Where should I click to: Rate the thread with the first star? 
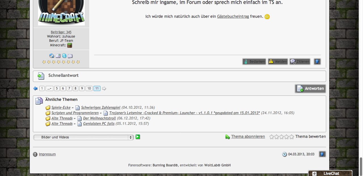click(x=271, y=137)
